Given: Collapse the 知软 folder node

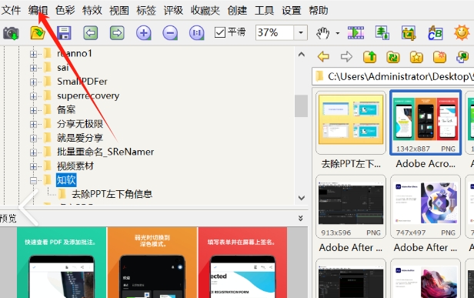Looking at the screenshot, I should (34, 181).
